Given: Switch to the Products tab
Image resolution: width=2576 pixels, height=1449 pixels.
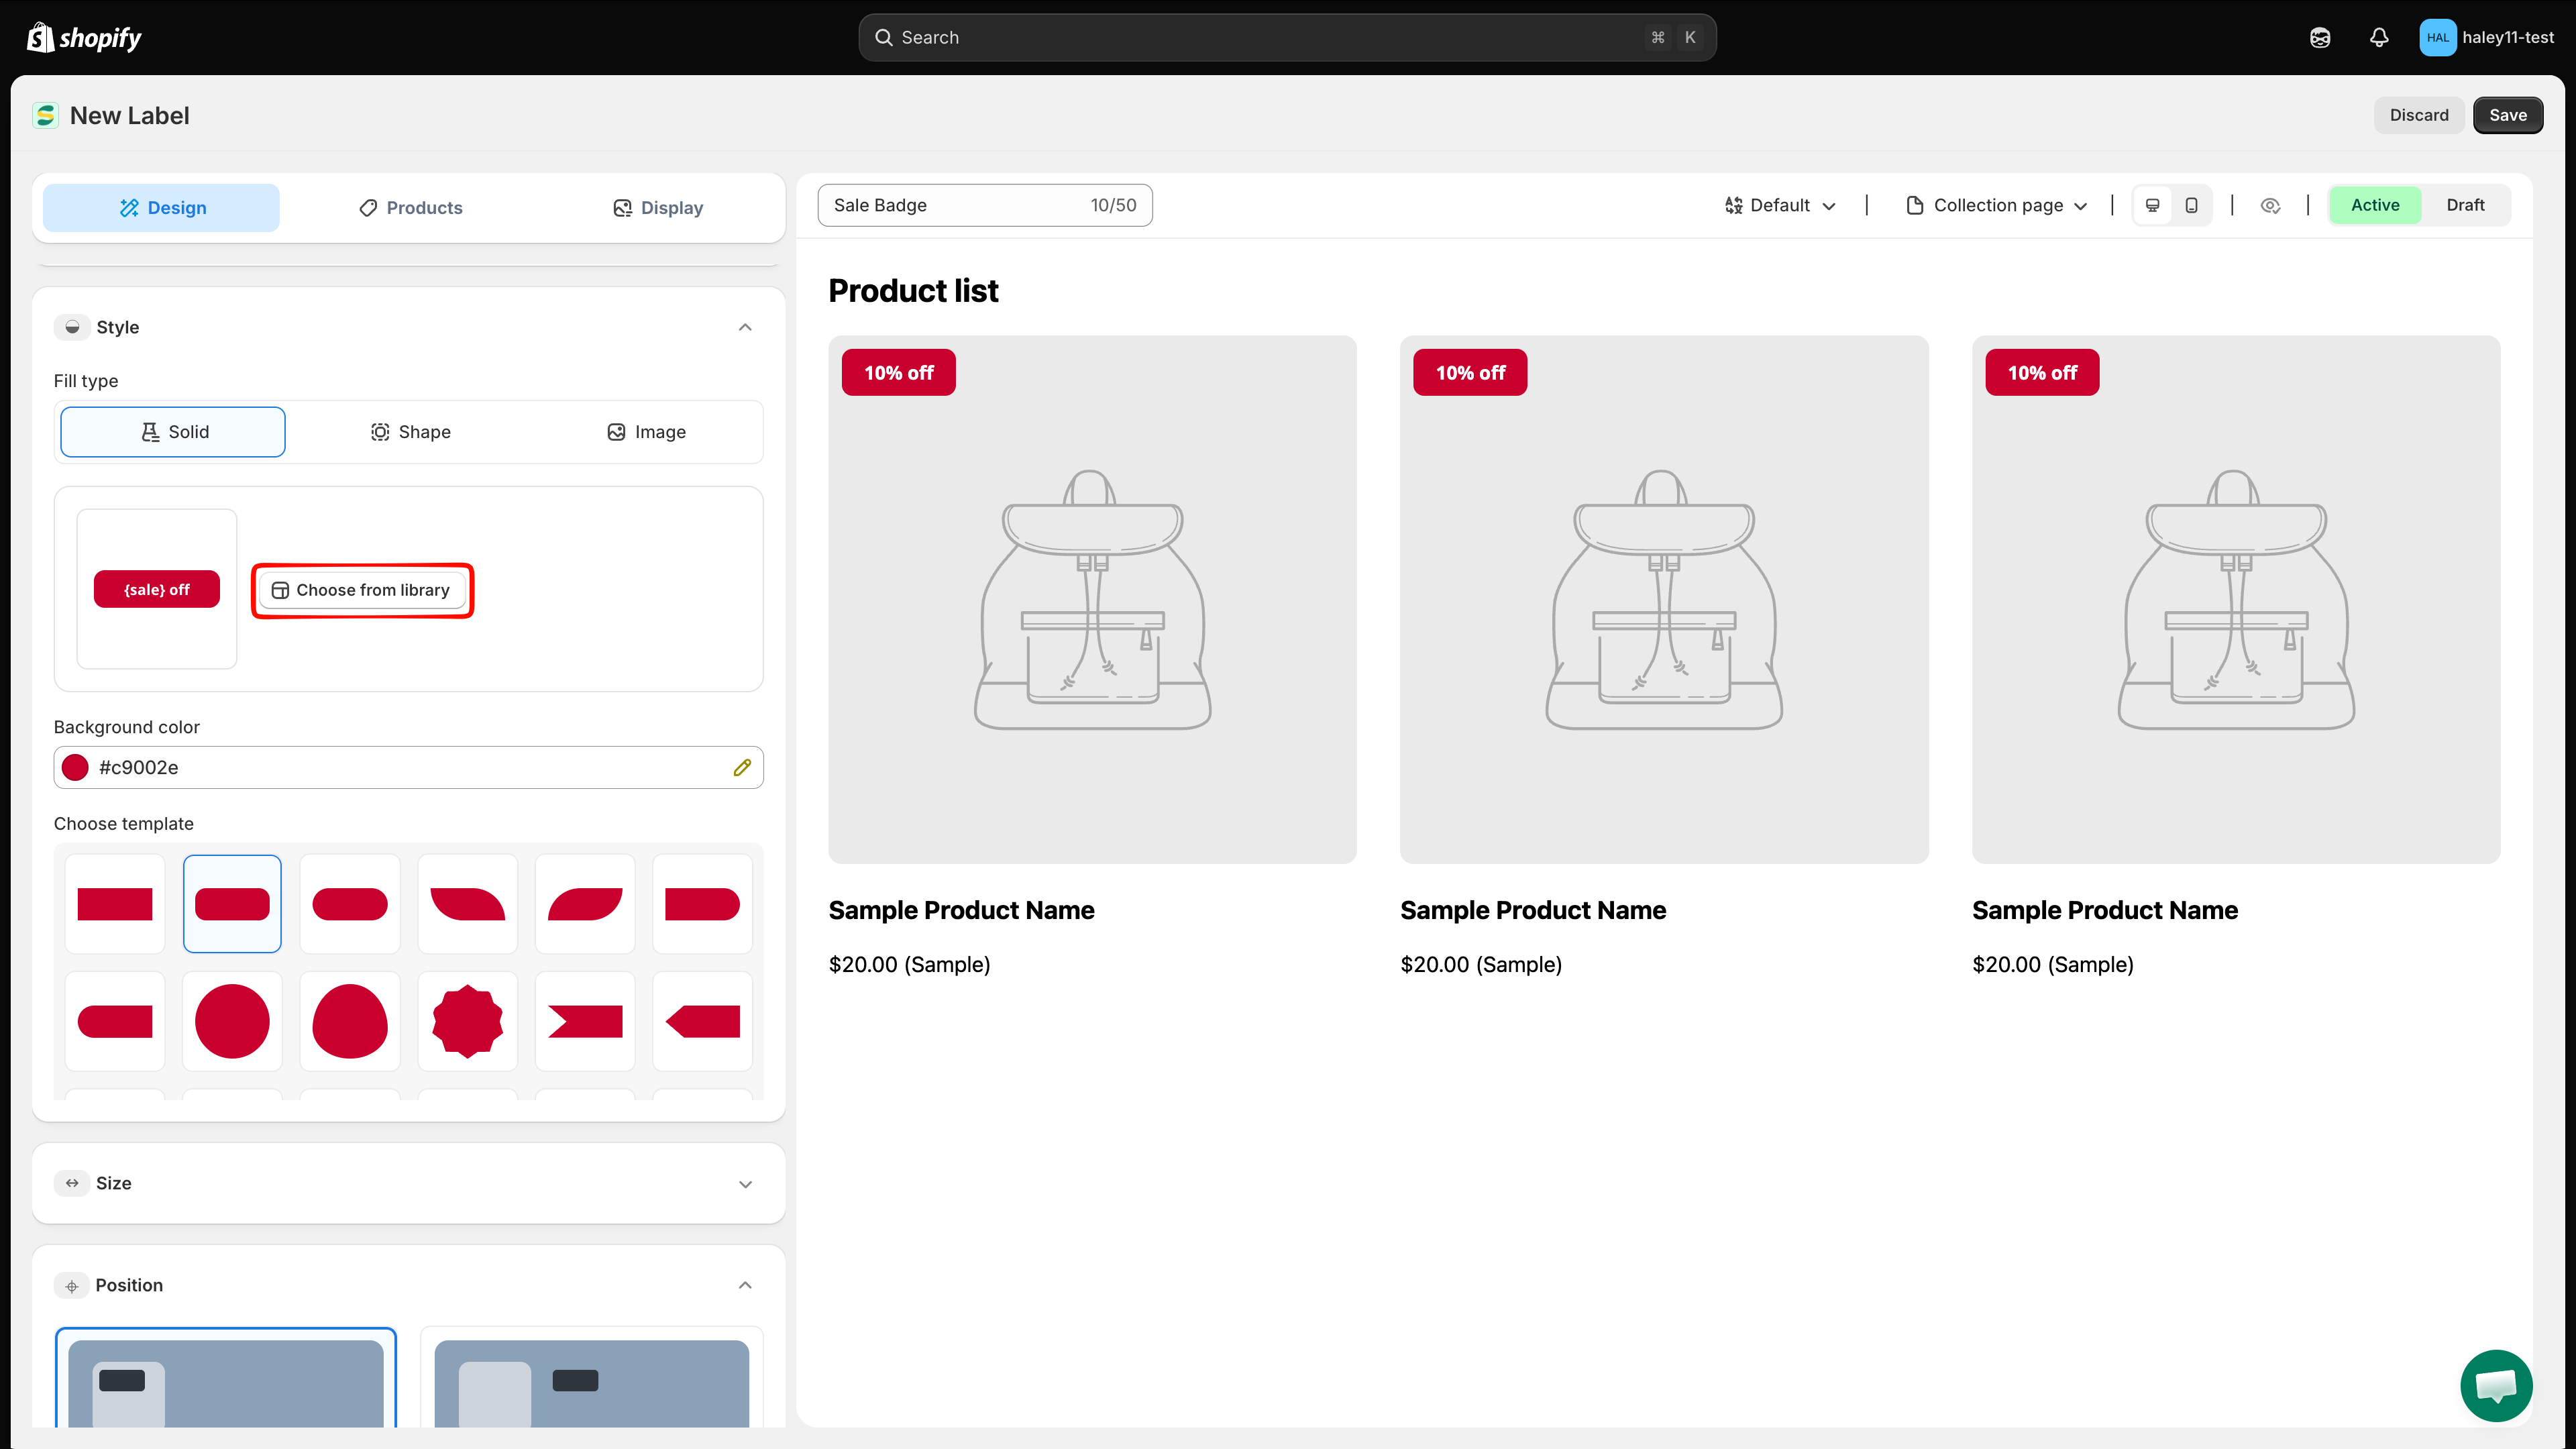Looking at the screenshot, I should pyautogui.click(x=410, y=208).
